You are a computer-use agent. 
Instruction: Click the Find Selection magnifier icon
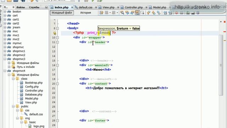[122, 13]
